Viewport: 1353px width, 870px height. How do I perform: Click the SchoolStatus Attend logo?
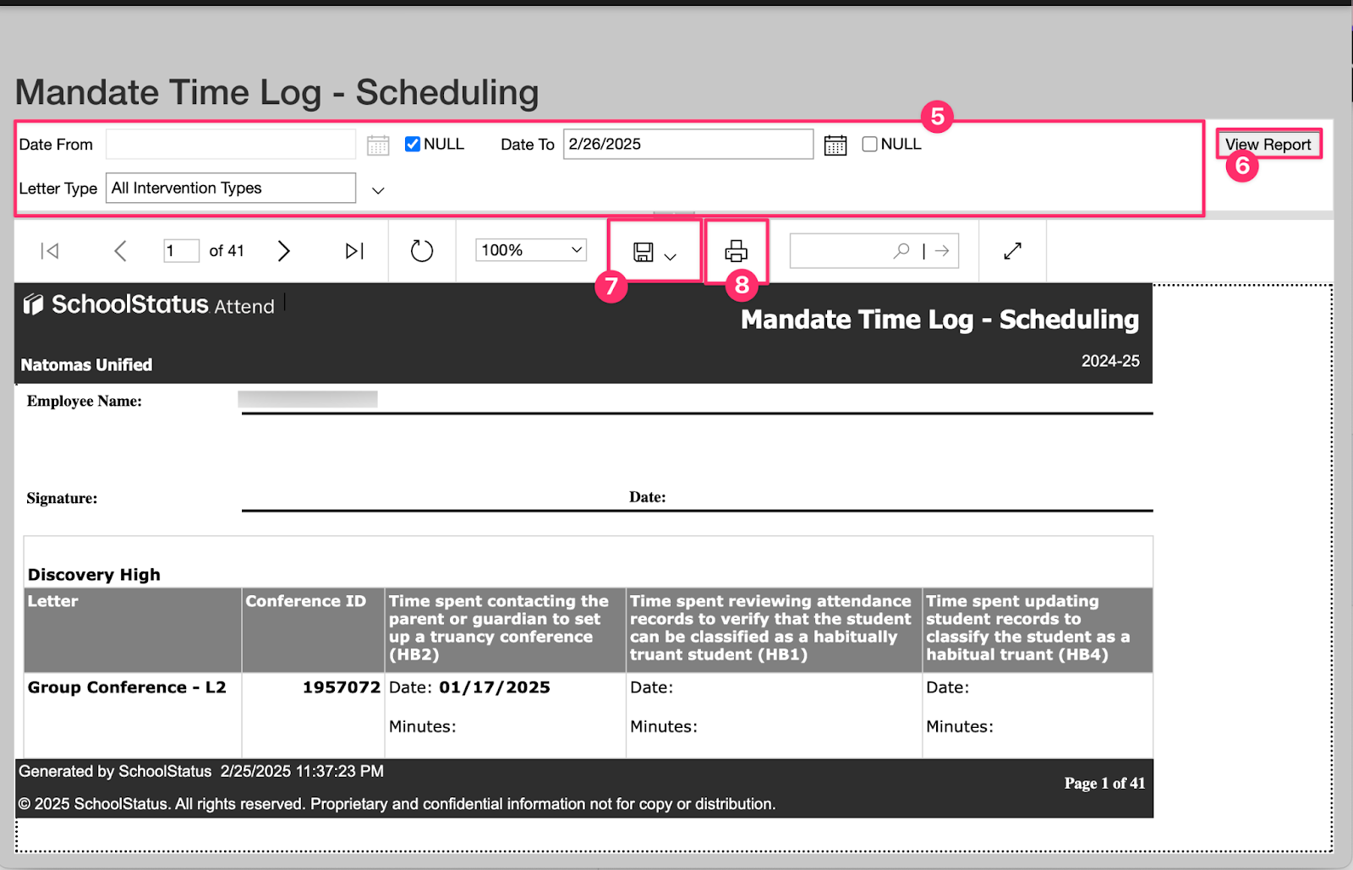coord(149,304)
